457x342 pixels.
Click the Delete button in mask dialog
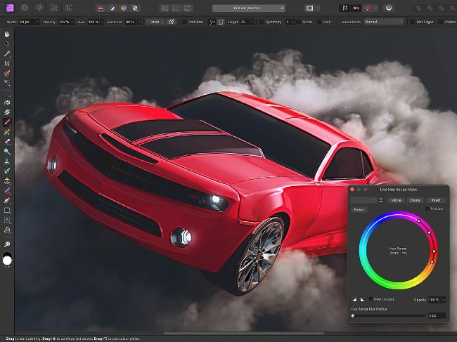coord(416,200)
